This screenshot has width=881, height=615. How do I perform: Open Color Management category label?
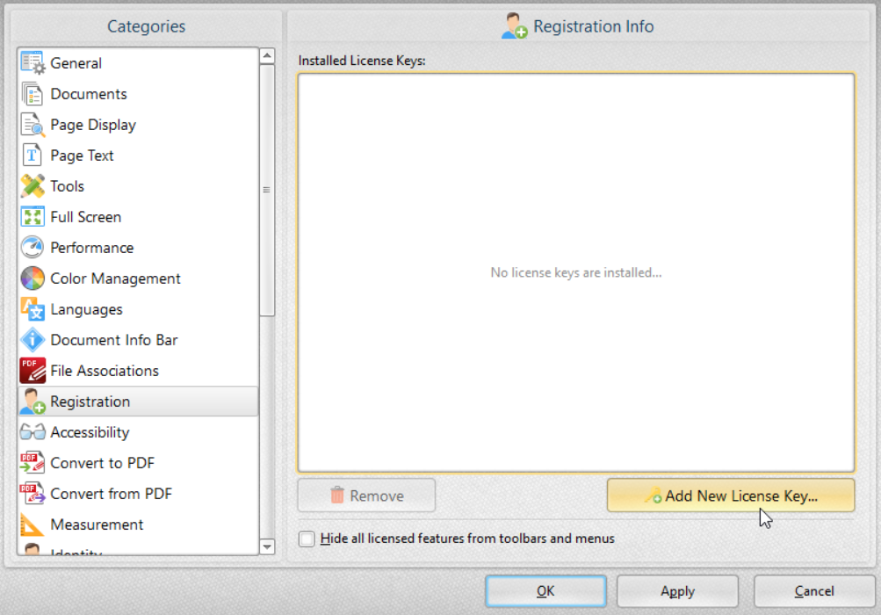(x=116, y=279)
